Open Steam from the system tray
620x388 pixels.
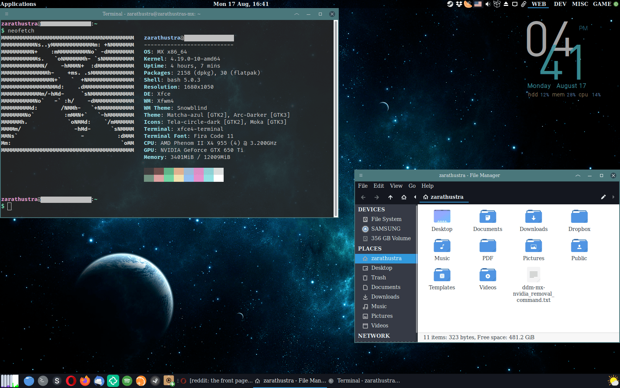tap(450, 4)
